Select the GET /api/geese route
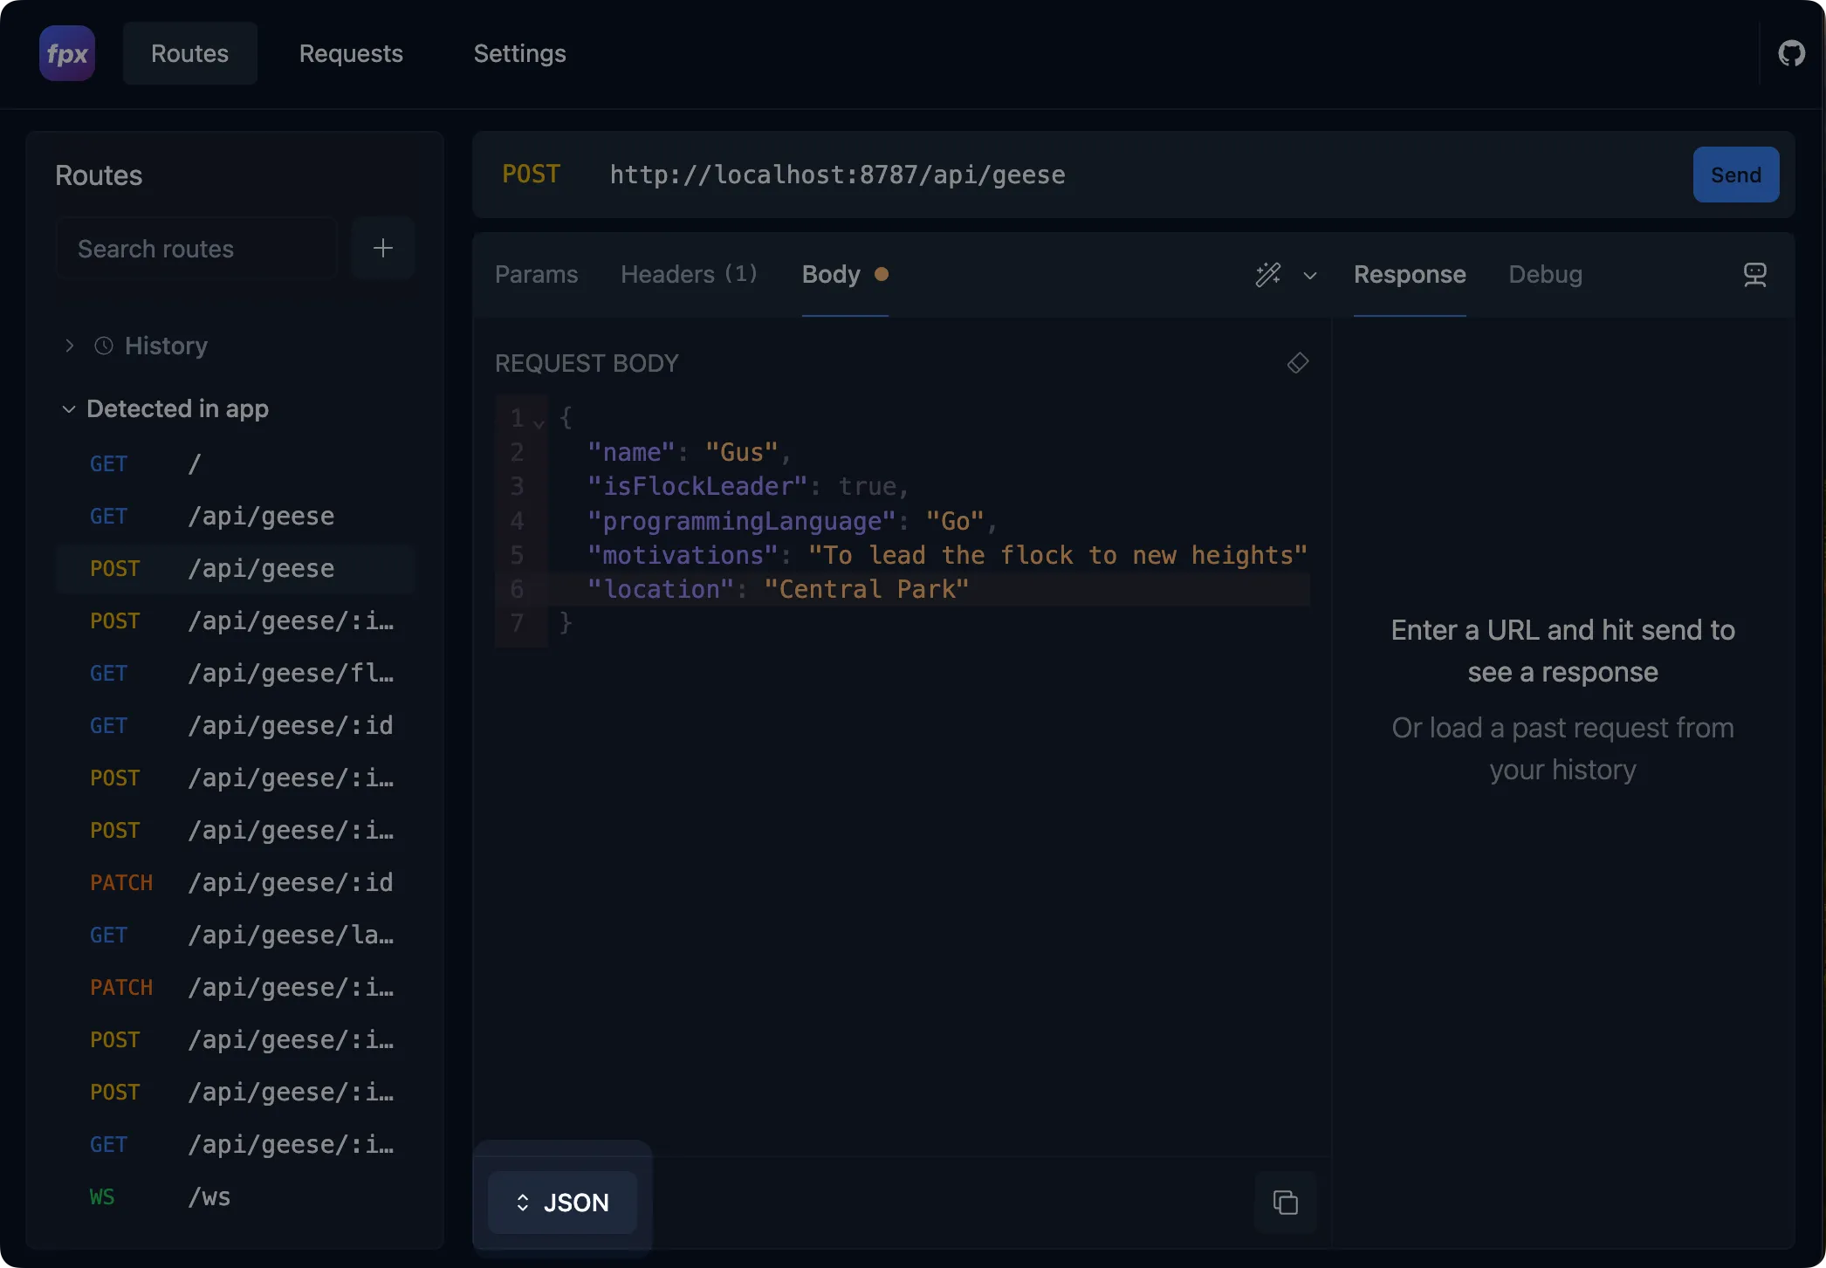Screen dimensions: 1826x1268 234,517
